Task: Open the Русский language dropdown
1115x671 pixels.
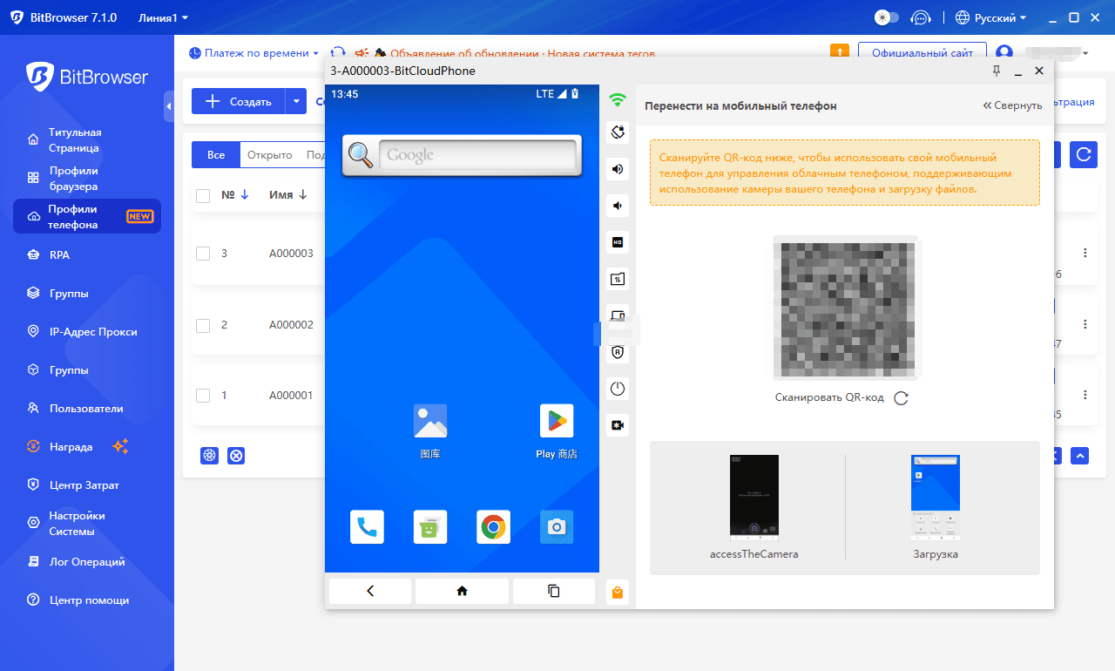Action: point(991,17)
